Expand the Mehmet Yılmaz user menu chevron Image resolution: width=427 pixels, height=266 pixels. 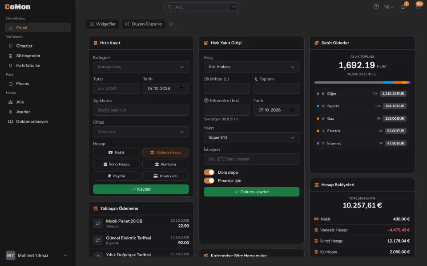(x=65, y=255)
